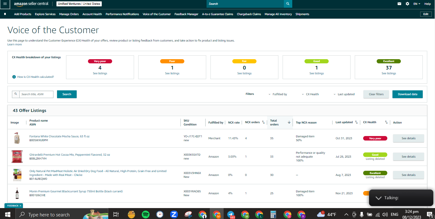Image resolution: width=435 pixels, height=219 pixels.
Task: Click the Fair yellow badge
Action: tap(244, 61)
